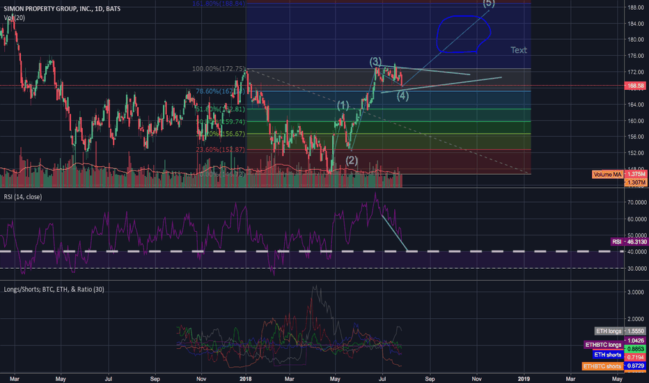Click the 180.00 price axis label
Image resolution: width=649 pixels, height=383 pixels.
(635, 40)
